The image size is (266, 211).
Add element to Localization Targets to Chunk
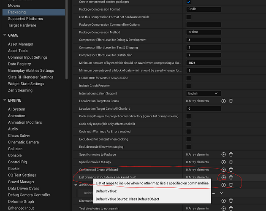pyautogui.click(x=223, y=101)
